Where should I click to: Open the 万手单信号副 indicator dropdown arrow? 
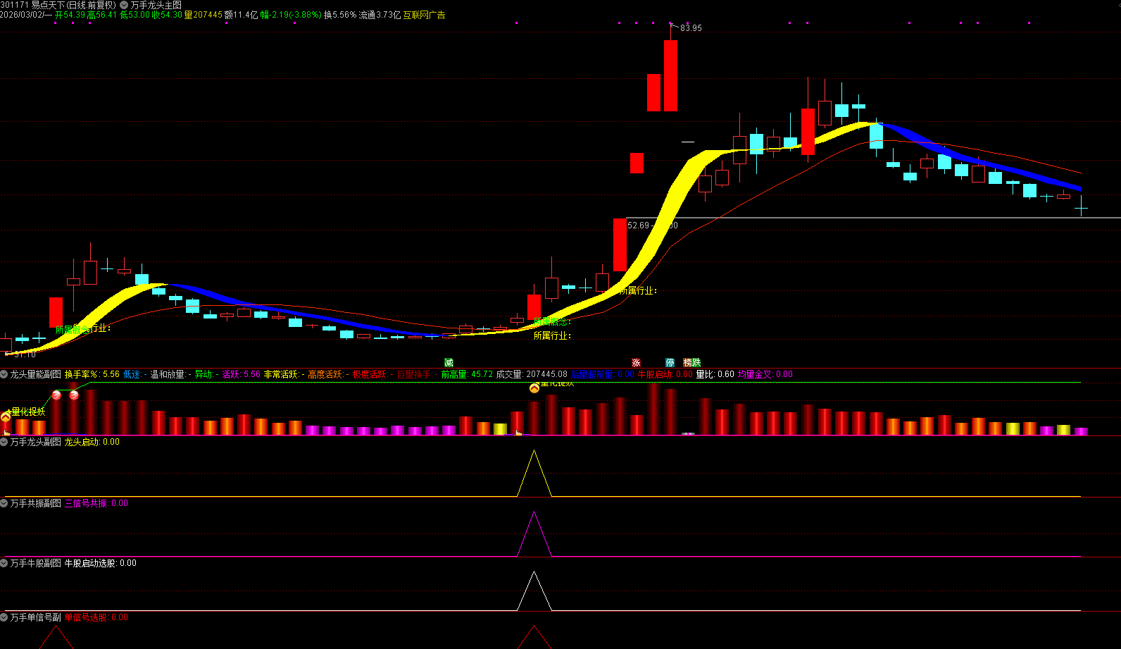[4, 617]
